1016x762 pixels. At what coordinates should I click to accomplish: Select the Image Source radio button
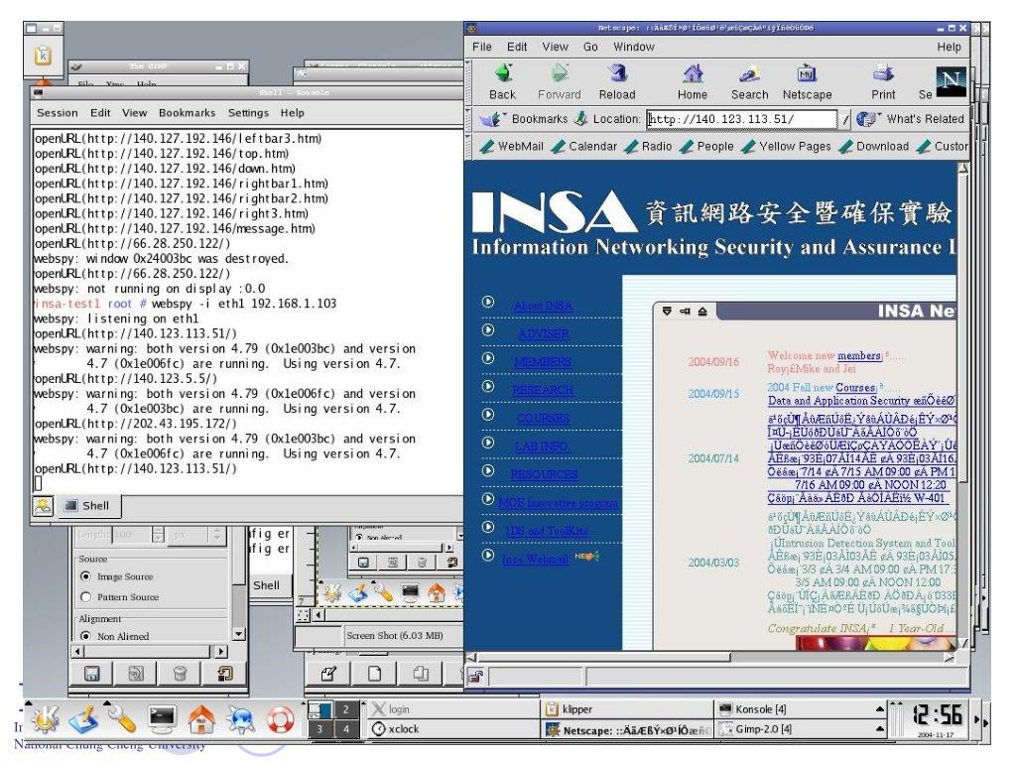point(85,576)
